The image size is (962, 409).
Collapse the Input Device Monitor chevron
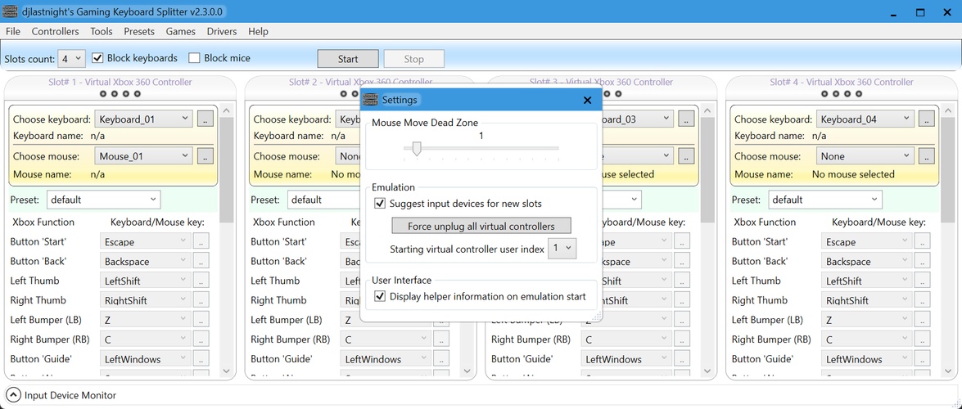[14, 395]
